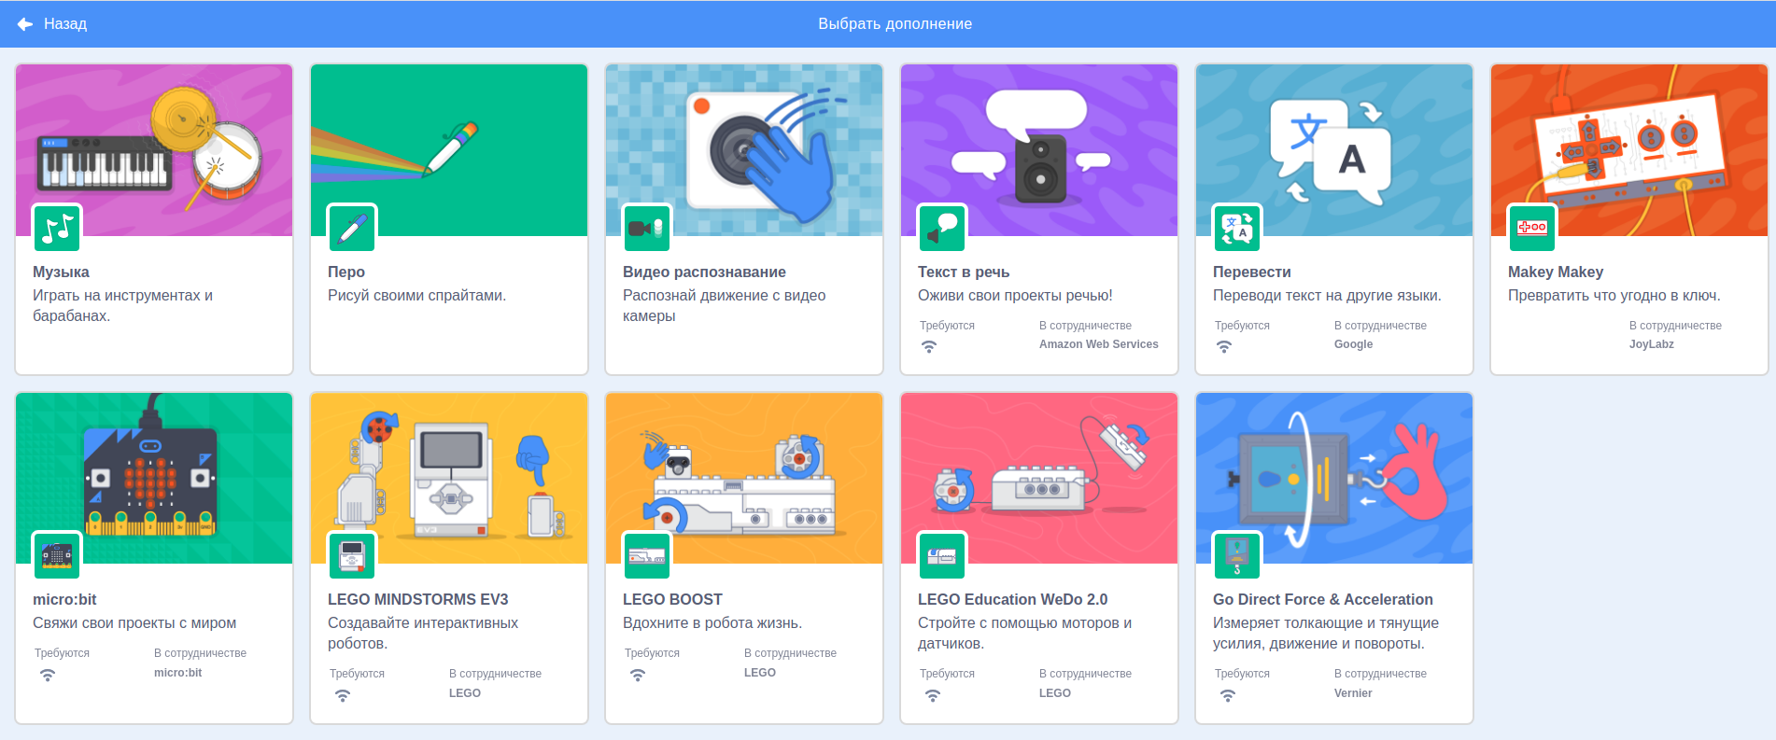The image size is (1776, 740).
Task: Click the Vernier collaborator label
Action: [1353, 693]
